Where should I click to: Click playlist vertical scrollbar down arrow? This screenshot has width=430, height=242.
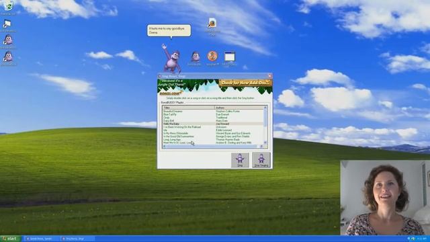point(265,143)
